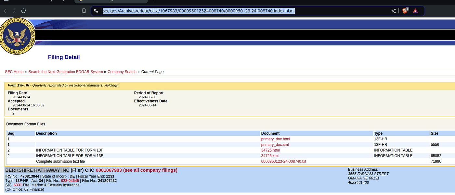Open Search the Next-Generation EDGAR System link
The width and height of the screenshot is (455, 195).
point(66,72)
